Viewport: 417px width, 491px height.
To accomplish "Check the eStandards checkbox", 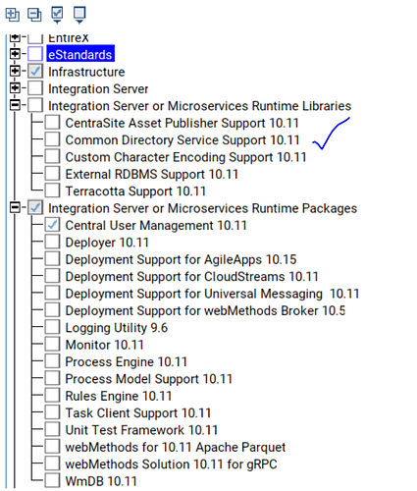I will (x=35, y=54).
